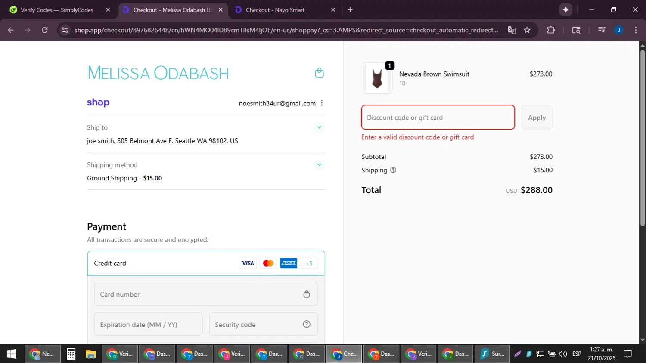Open the Windows Start menu
646x363 pixels.
(12, 354)
